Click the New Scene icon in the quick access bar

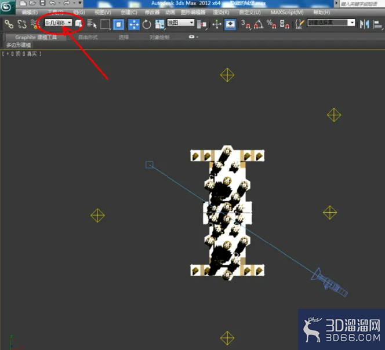pyautogui.click(x=23, y=3)
